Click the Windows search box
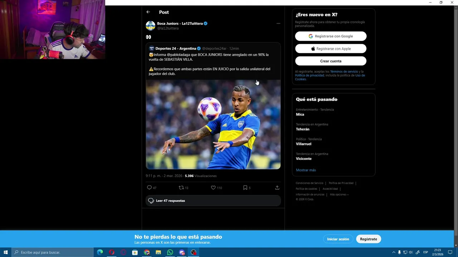This screenshot has height=257, width=458. (53, 252)
